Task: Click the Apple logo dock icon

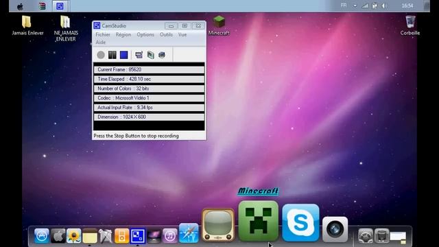Action: click(58, 236)
